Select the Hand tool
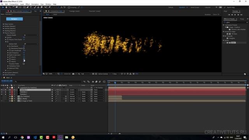 [x=6, y=7]
